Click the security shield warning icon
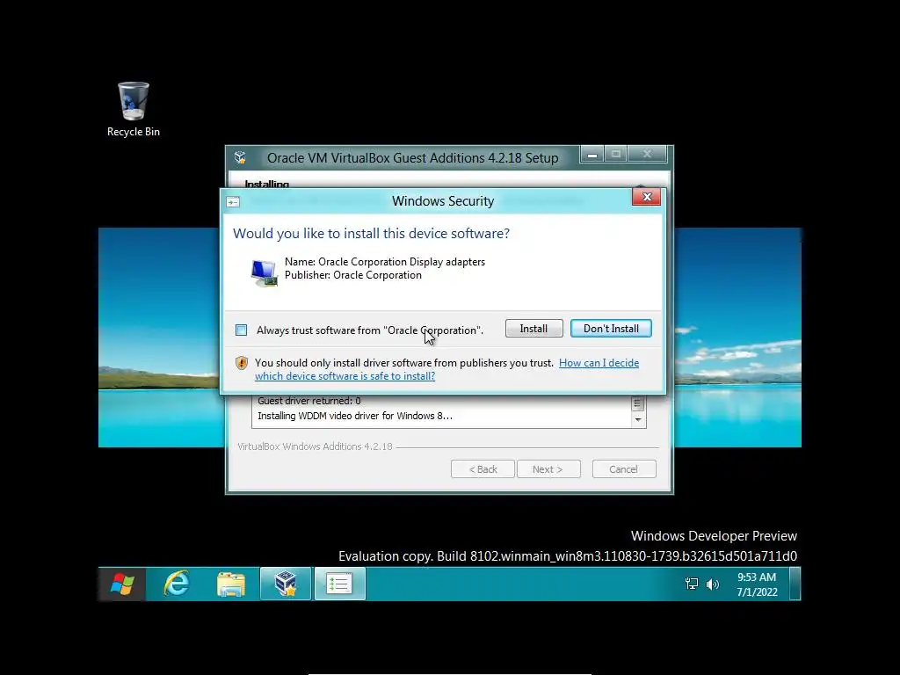The image size is (900, 675). click(x=242, y=363)
